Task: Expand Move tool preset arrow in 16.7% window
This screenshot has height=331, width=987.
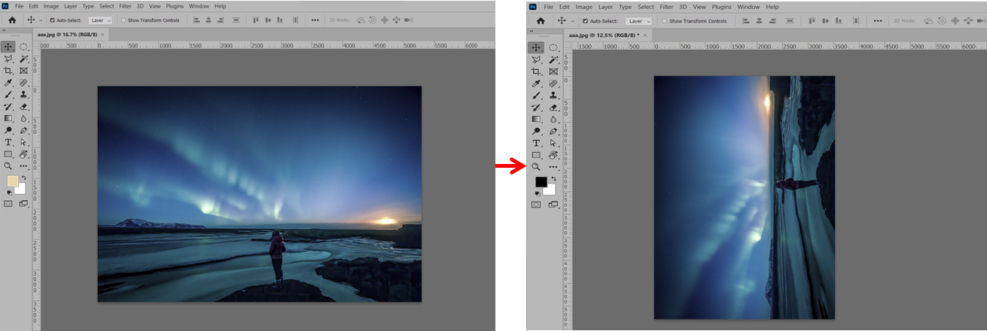Action: coord(41,20)
